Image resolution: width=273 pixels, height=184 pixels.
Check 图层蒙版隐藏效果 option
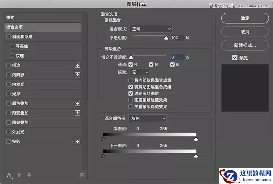[131, 100]
